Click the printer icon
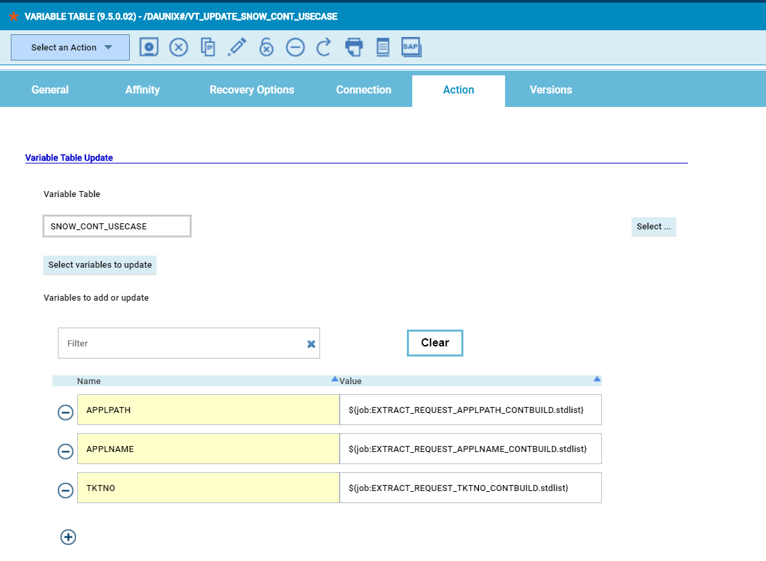Screen dimensions: 766x561 354,47
